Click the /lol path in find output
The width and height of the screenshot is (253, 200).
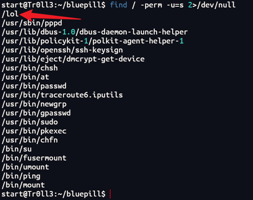[10, 14]
